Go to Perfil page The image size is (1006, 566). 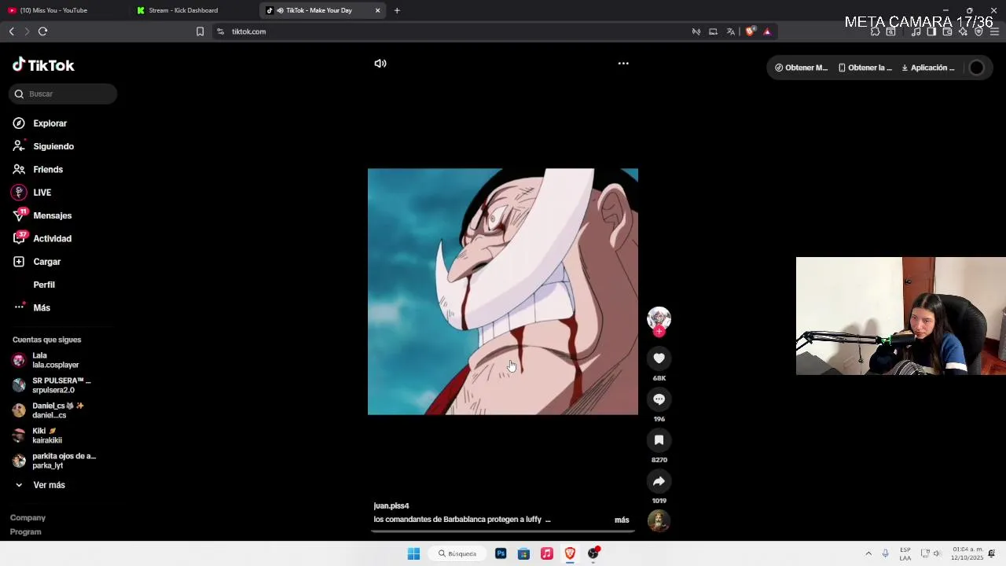[x=44, y=285]
